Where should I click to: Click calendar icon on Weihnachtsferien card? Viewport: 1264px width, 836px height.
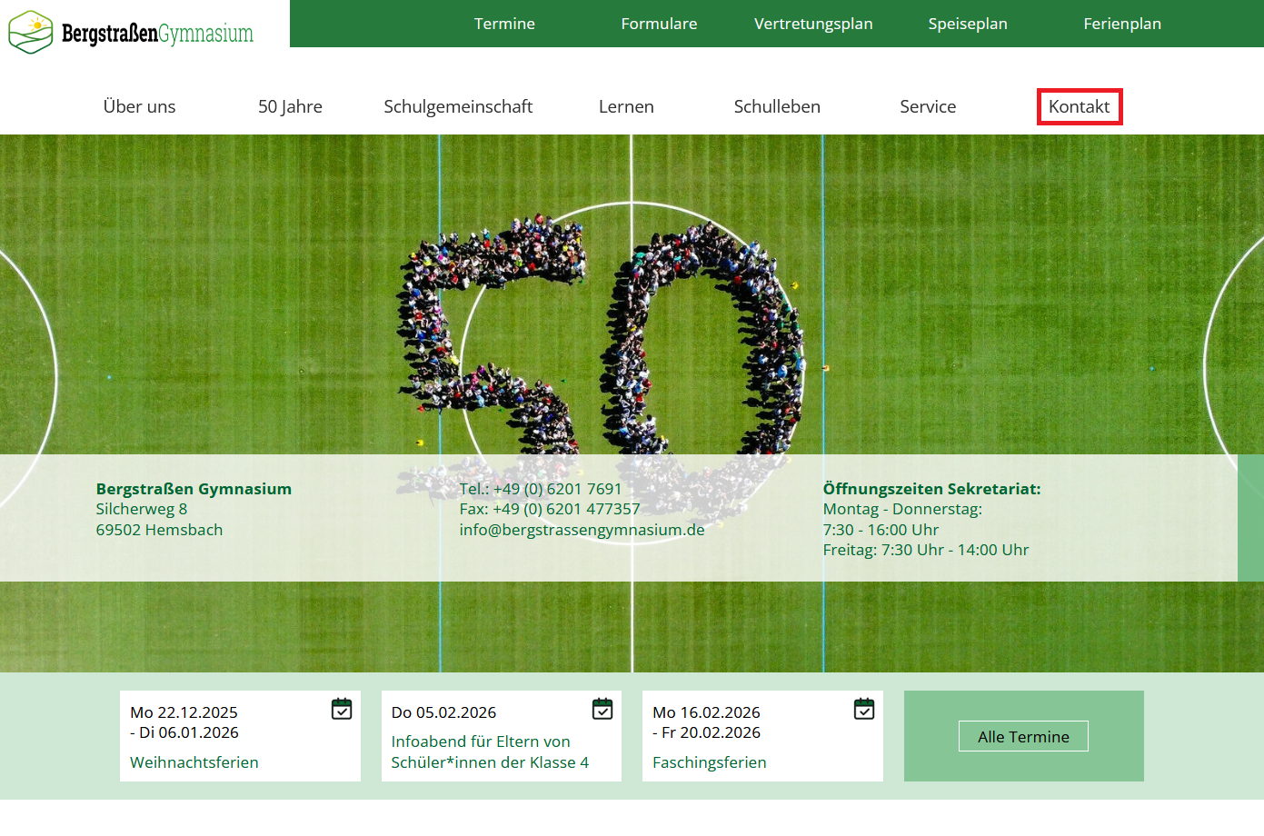tap(342, 709)
